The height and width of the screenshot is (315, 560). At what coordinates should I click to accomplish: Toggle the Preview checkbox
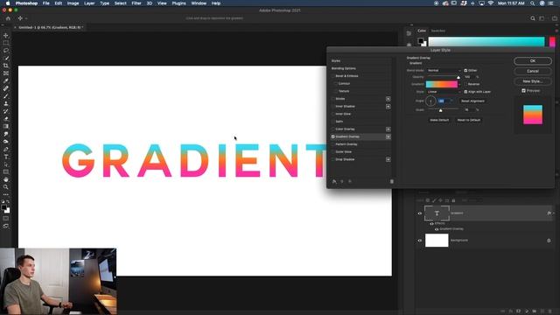point(523,91)
